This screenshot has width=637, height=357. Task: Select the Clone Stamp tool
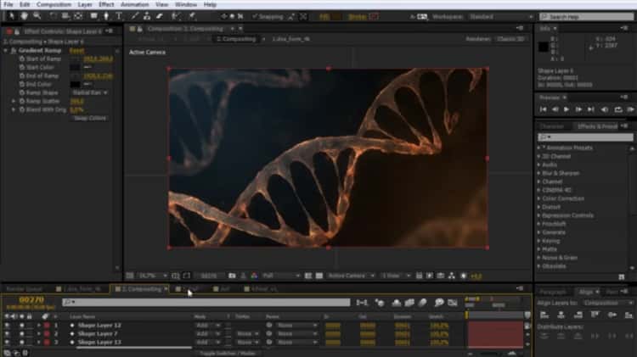point(147,16)
